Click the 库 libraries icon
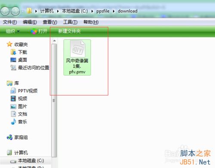Screen dimensions: 215x168 [x=9, y=83]
